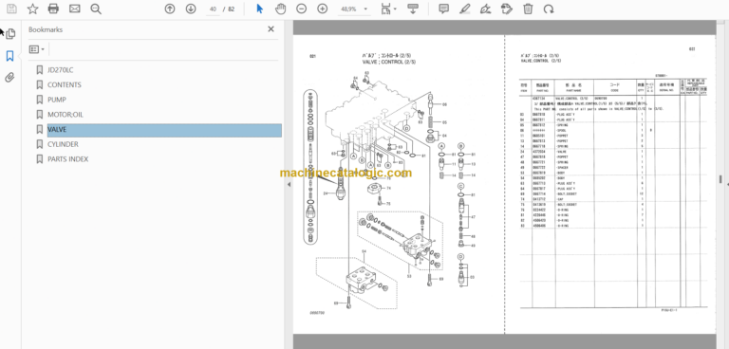Click the star icon in the toolbar
This screenshot has height=349, width=729.
click(x=32, y=9)
